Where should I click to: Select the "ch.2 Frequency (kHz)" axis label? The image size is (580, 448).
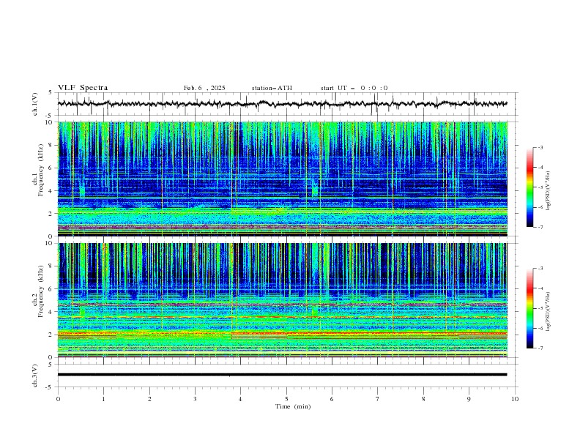38,291
